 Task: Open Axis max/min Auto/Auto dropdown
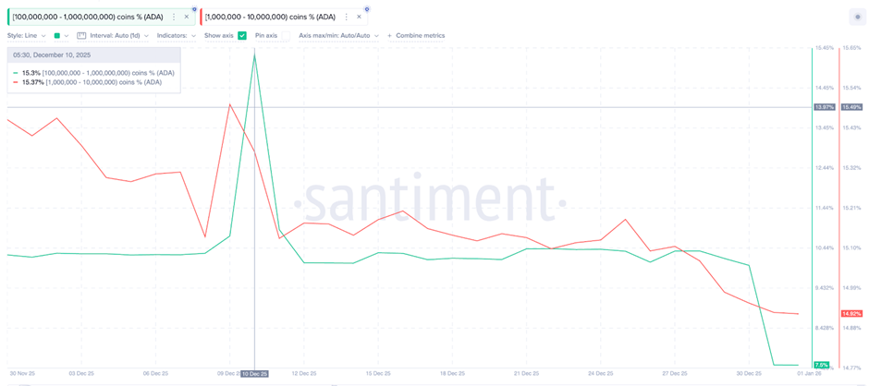(x=338, y=36)
